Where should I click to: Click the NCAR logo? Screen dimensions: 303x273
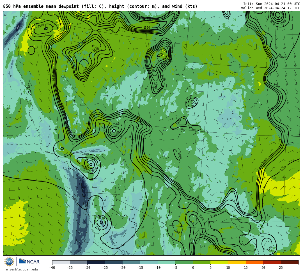[x=29, y=261]
